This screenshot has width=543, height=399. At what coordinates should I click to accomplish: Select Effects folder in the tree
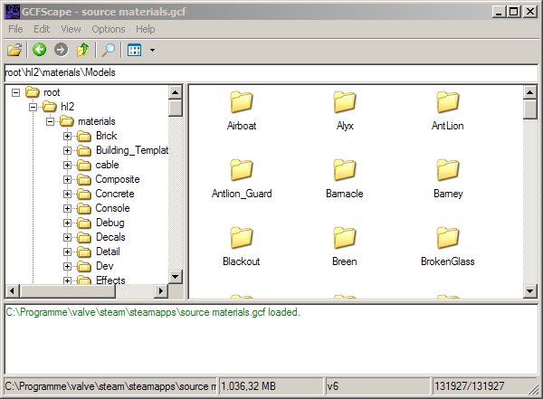(110, 280)
